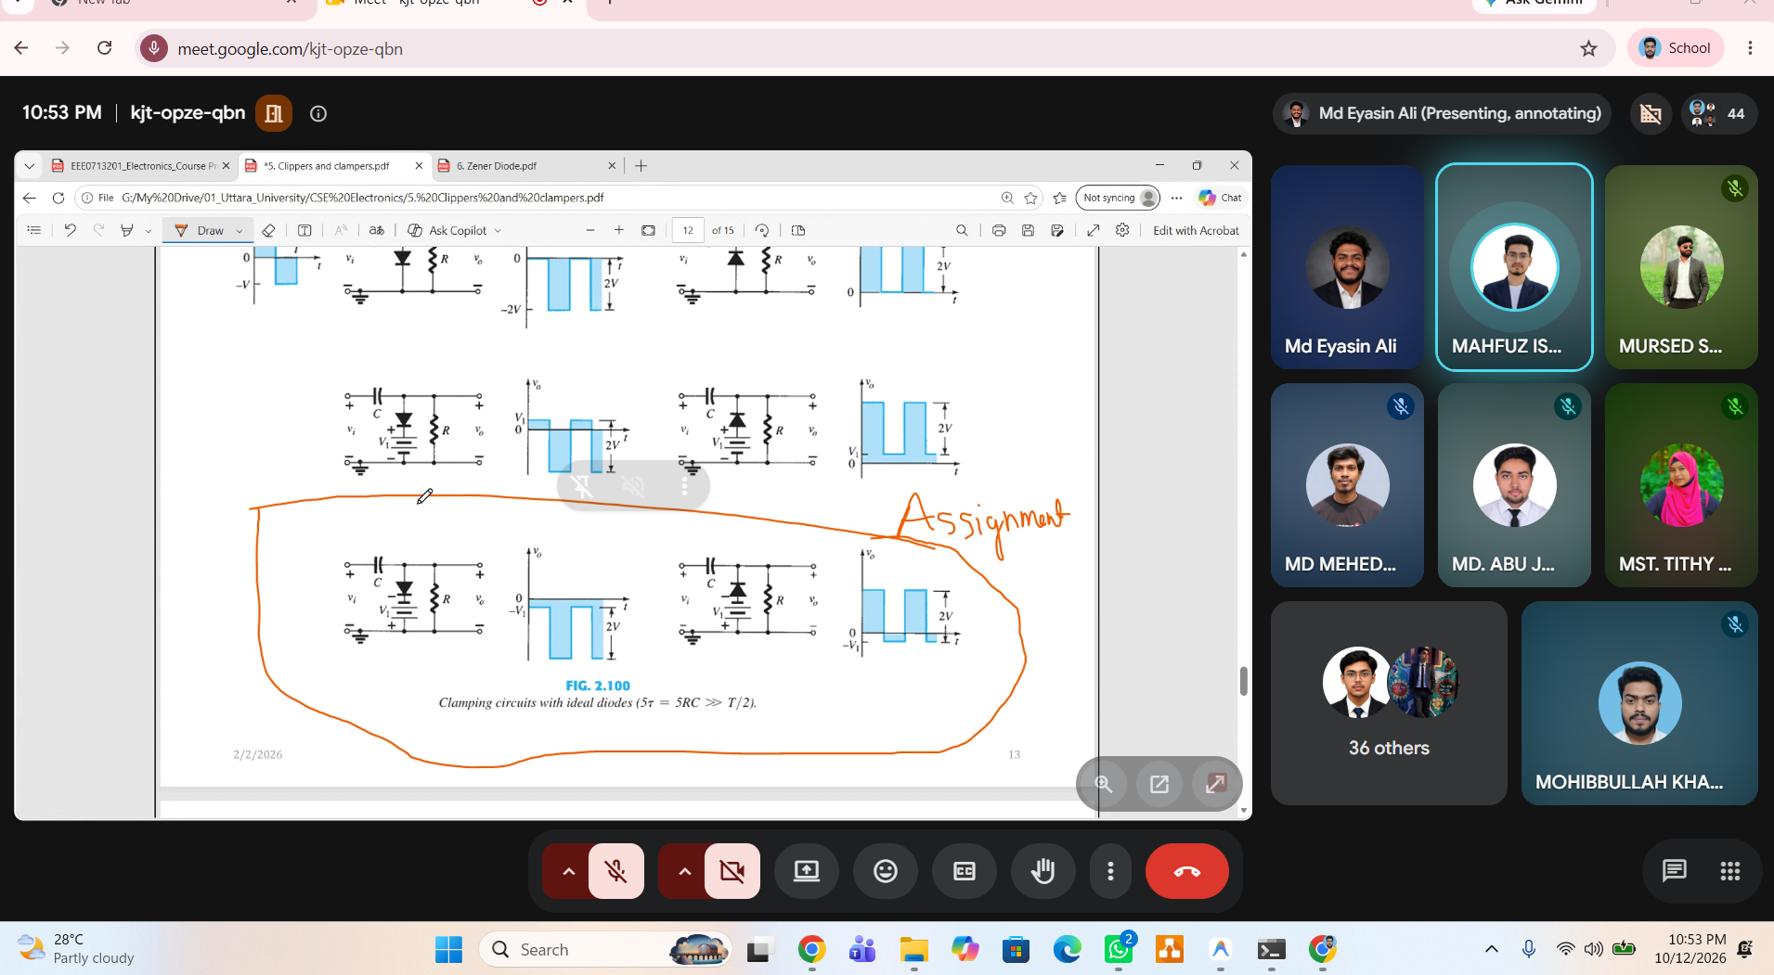Click the PDF vertical scrollbar thumb
1774x975 pixels.
pyautogui.click(x=1244, y=680)
